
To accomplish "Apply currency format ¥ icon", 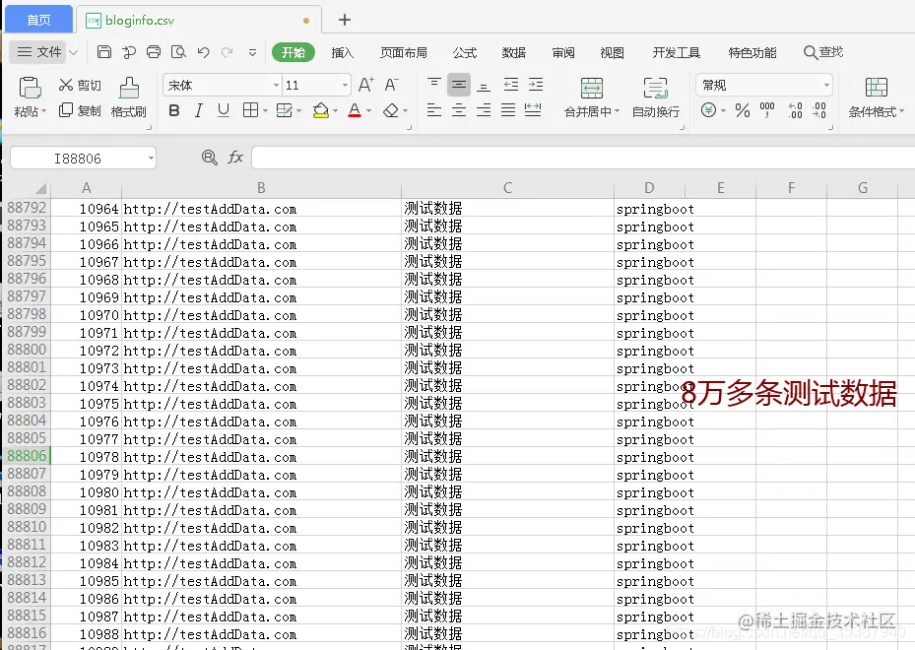I will pyautogui.click(x=708, y=110).
